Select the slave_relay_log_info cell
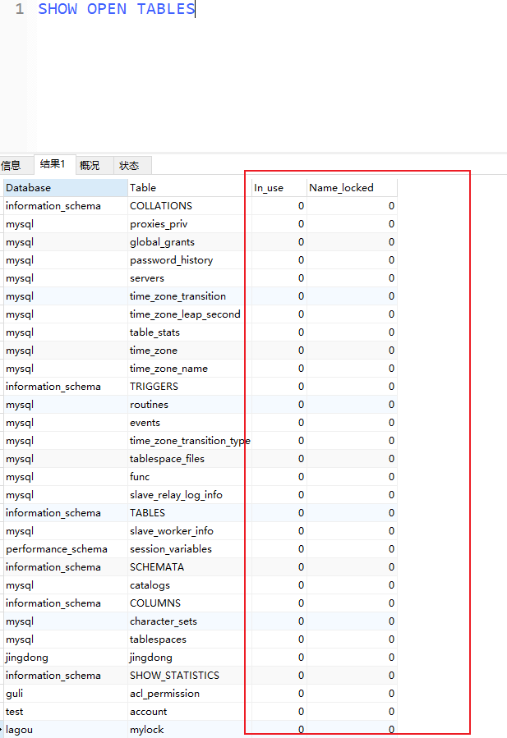Screen dimensions: 507x738 190,495
